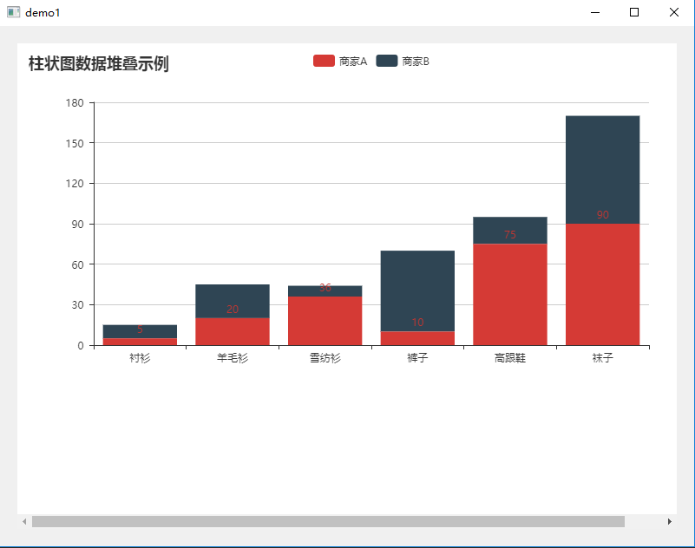Screen dimensions: 695x548
Task: Click the red 商家A legend swatch
Action: pyautogui.click(x=323, y=61)
